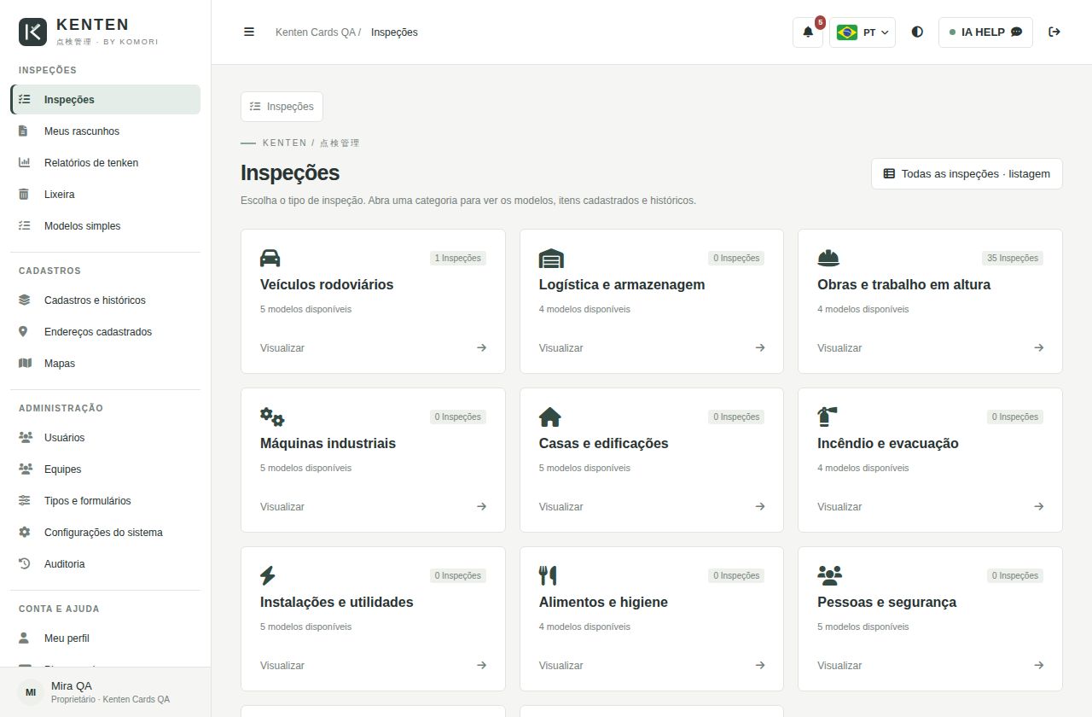Open Endereços cadastrados
The image size is (1092, 717).
(x=105, y=332)
